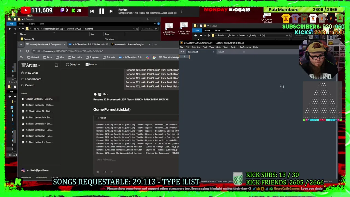Go up one folder in Rename Explorer
Image resolution: width=350 pixels, height=197 pixels.
[x=23, y=29]
